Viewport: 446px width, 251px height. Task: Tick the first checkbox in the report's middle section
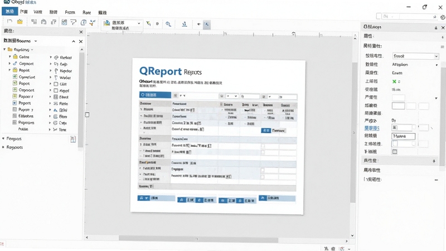[263, 146]
